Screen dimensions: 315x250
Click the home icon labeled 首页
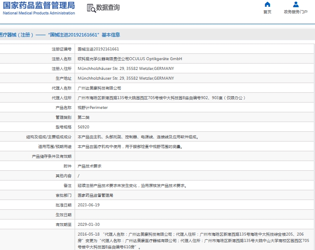coord(268,4)
